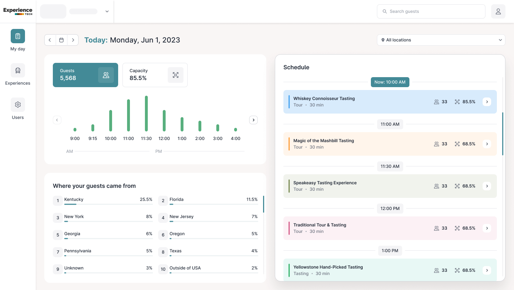This screenshot has height=290, width=514.
Task: Go to previous day arrow
Action: tap(50, 40)
